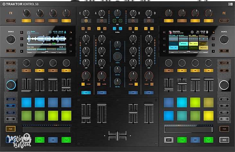The width and height of the screenshot is (235, 152).
Task: Enable FLUX mode on the left deck
Action: (x=11, y=129)
